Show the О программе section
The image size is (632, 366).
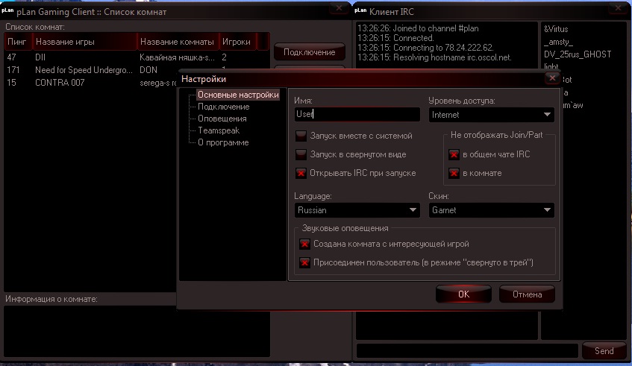pos(223,142)
